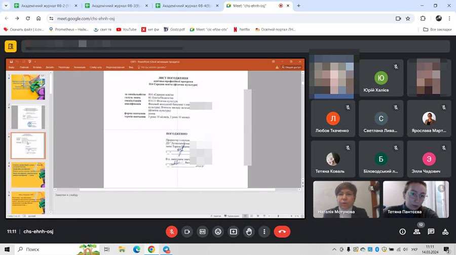Unmute the microphone in Meet
The image size is (456, 255).
pyautogui.click(x=172, y=231)
